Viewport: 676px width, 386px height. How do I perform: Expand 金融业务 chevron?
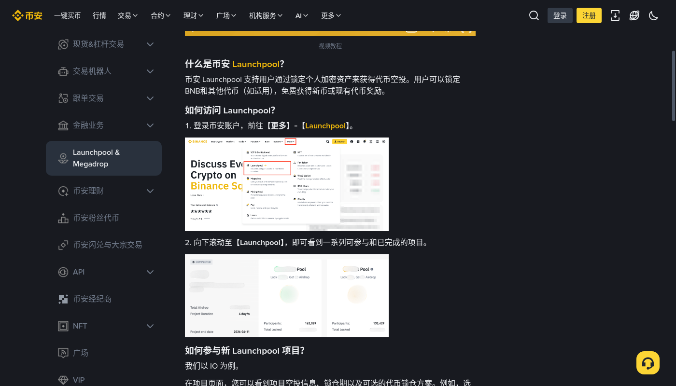click(x=150, y=125)
